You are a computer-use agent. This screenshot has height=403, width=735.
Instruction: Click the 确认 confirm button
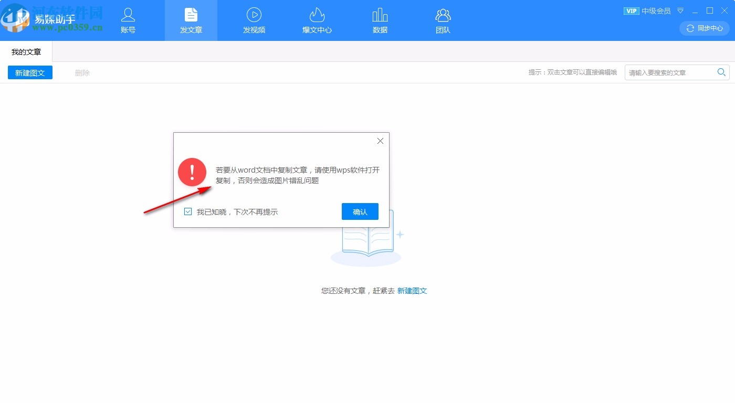tap(360, 211)
